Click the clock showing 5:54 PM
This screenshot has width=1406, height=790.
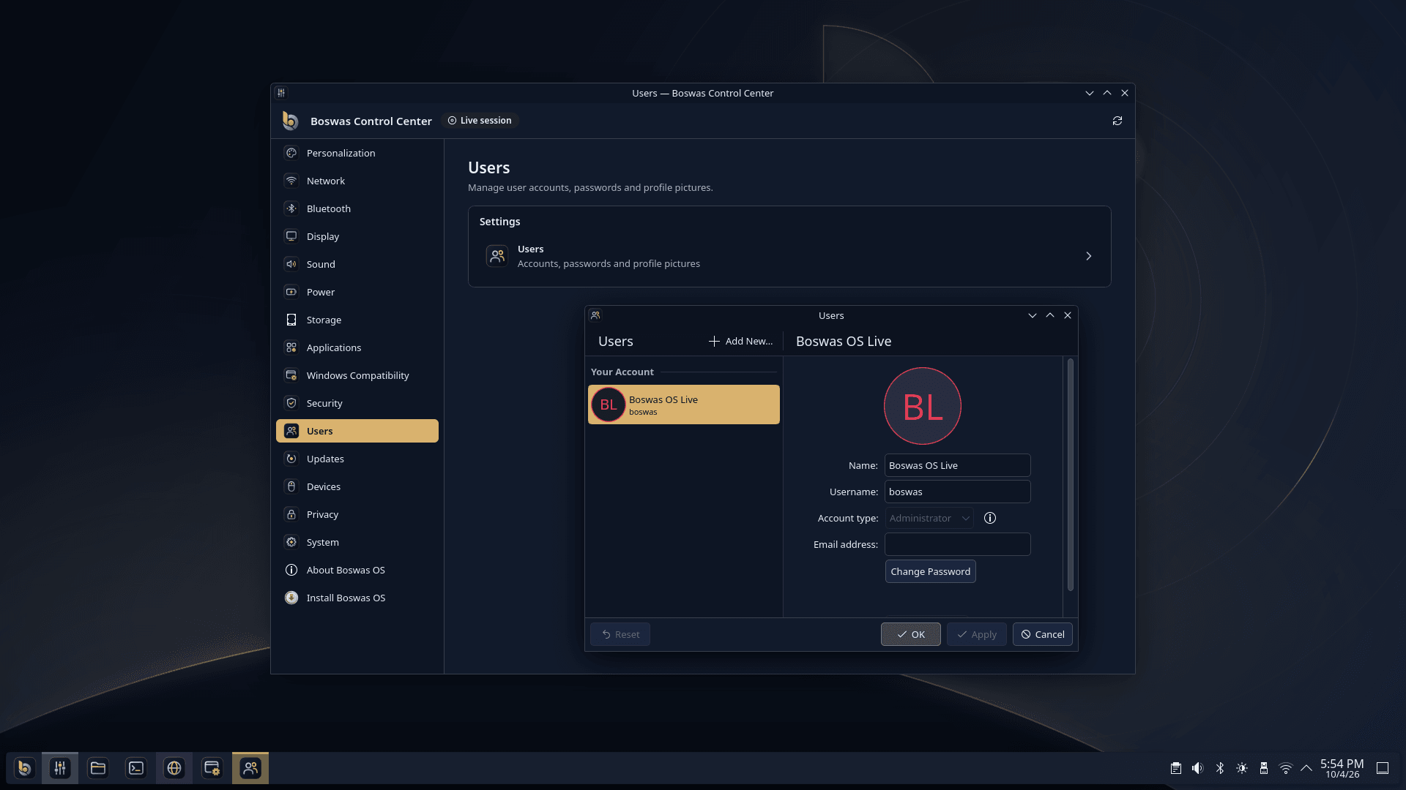click(1342, 768)
